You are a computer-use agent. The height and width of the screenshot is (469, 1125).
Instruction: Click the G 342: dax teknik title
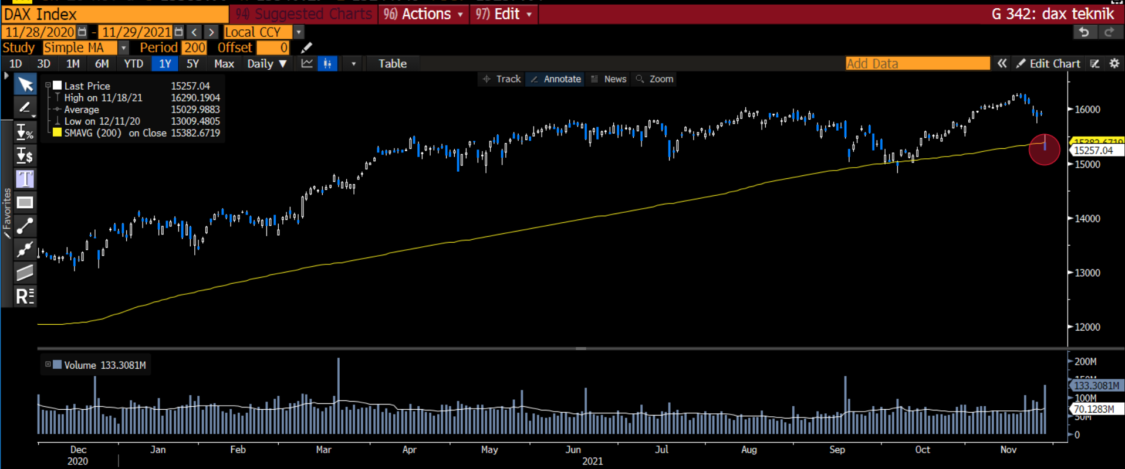1053,14
